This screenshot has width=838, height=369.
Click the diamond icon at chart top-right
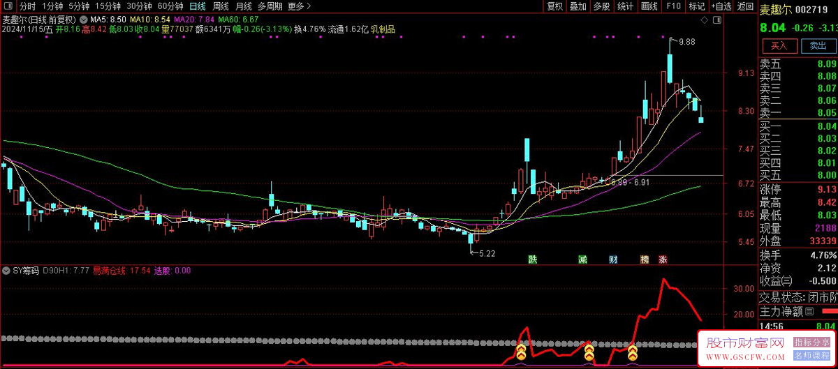click(x=706, y=20)
